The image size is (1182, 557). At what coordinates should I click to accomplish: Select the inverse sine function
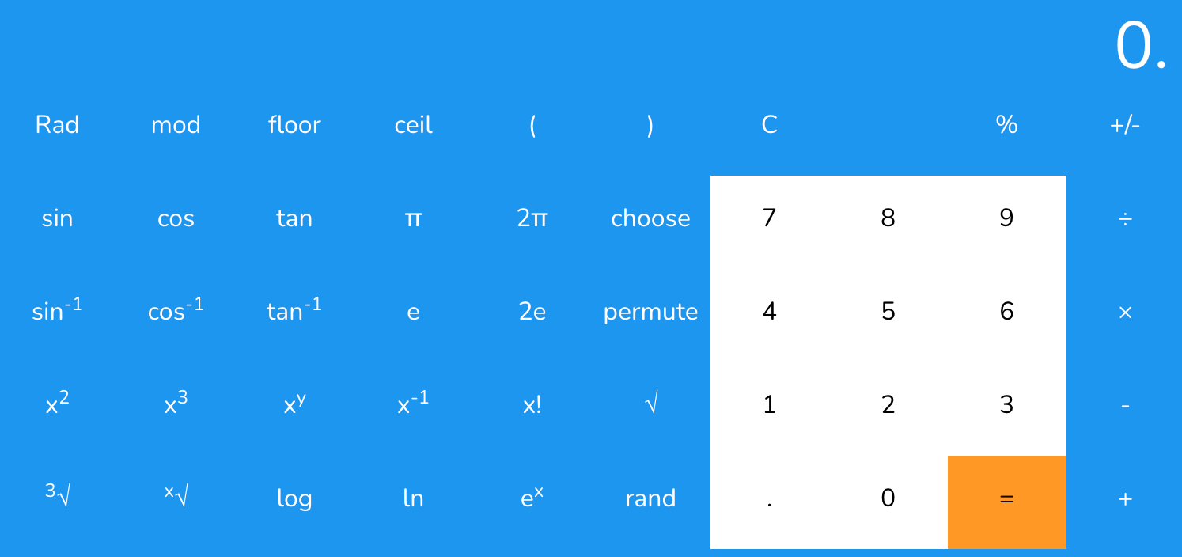56,312
